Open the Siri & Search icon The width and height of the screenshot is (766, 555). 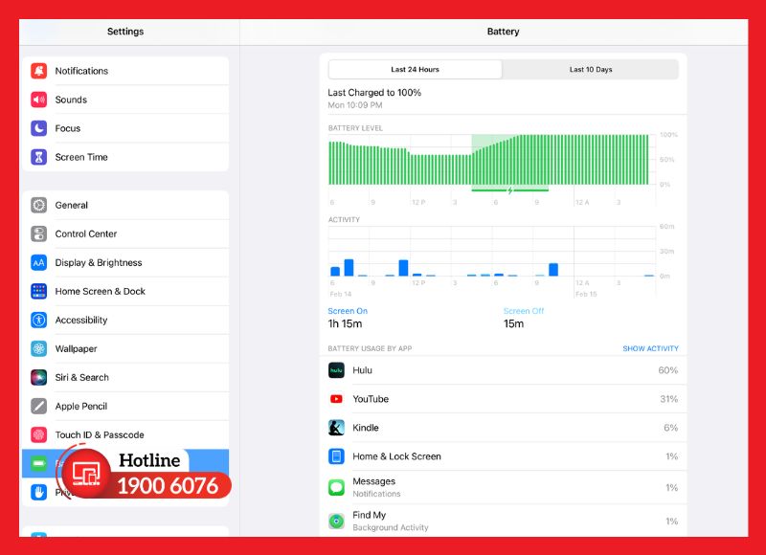pyautogui.click(x=38, y=377)
